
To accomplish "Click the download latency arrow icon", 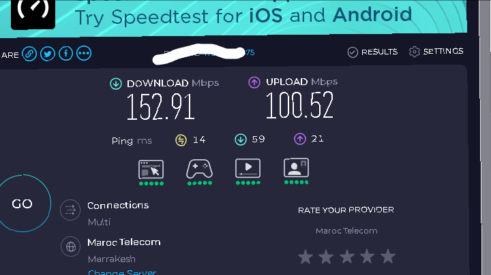I will (x=241, y=140).
